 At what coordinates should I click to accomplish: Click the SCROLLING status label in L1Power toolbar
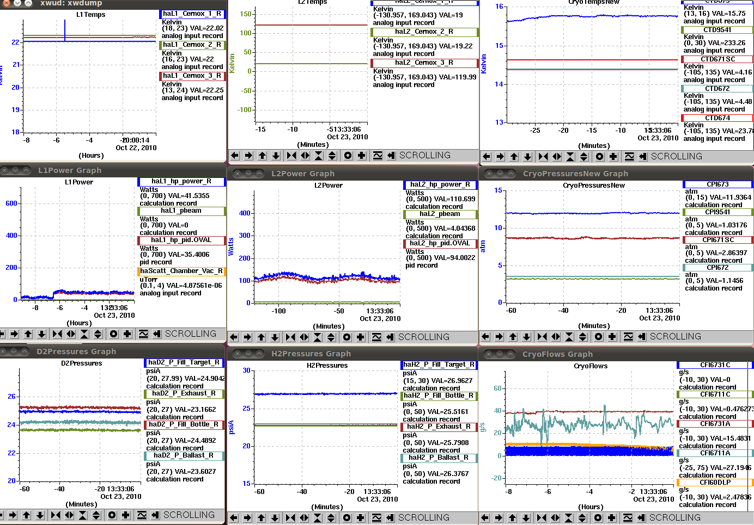[x=191, y=334]
